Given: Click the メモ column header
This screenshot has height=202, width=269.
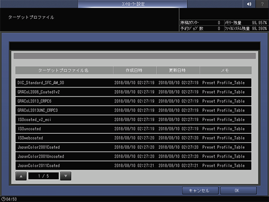Looking at the screenshot, I should [x=226, y=70].
